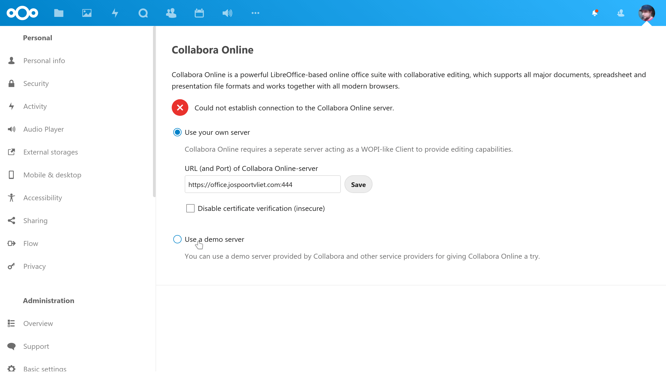This screenshot has width=666, height=374.
Task: Focus the Collabora Online-server URL field
Action: [x=263, y=184]
